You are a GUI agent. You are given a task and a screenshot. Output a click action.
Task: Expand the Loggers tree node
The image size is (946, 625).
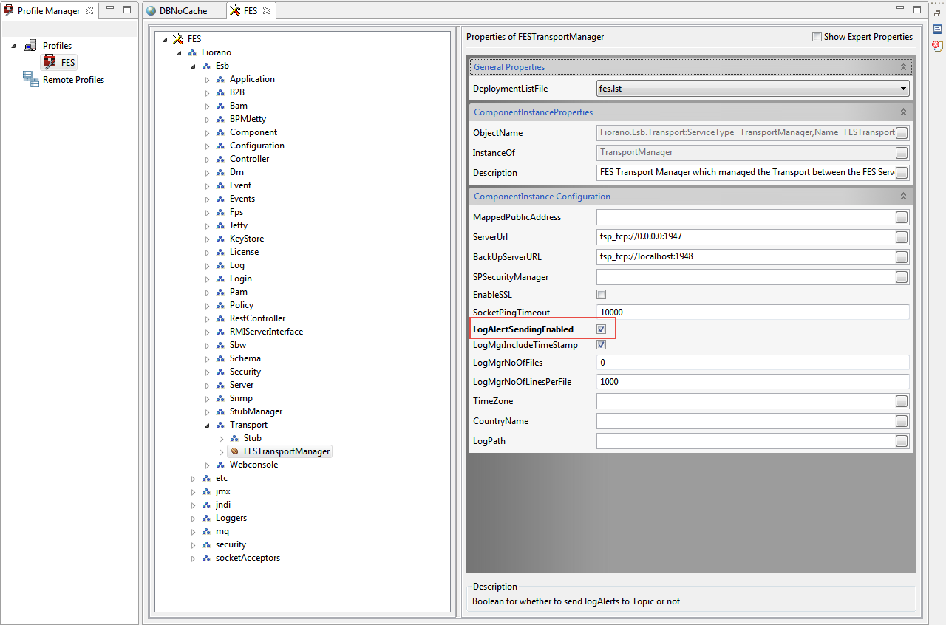[x=193, y=518]
